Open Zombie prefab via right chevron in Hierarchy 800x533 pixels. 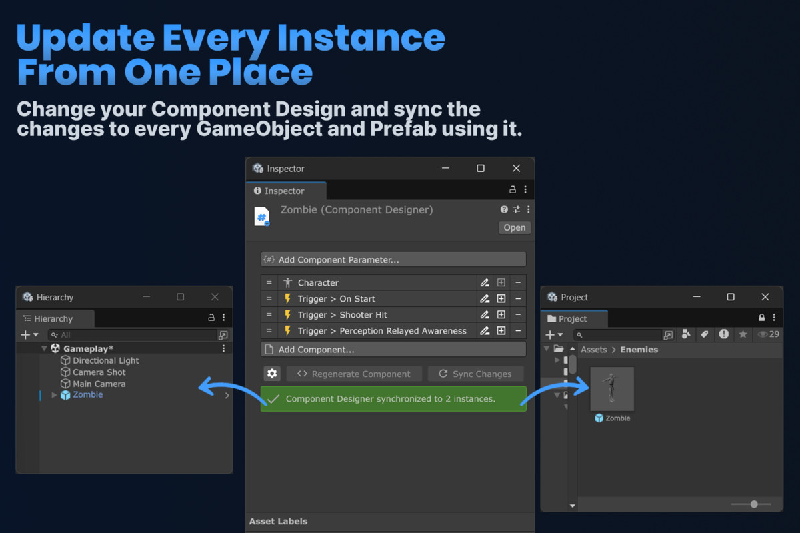pos(227,395)
